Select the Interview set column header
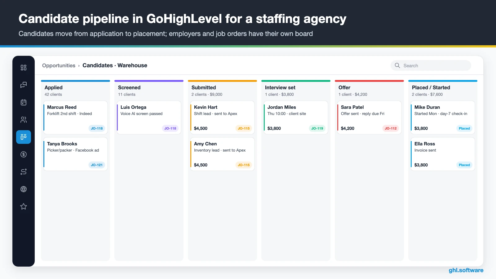The width and height of the screenshot is (496, 279). coord(280,88)
